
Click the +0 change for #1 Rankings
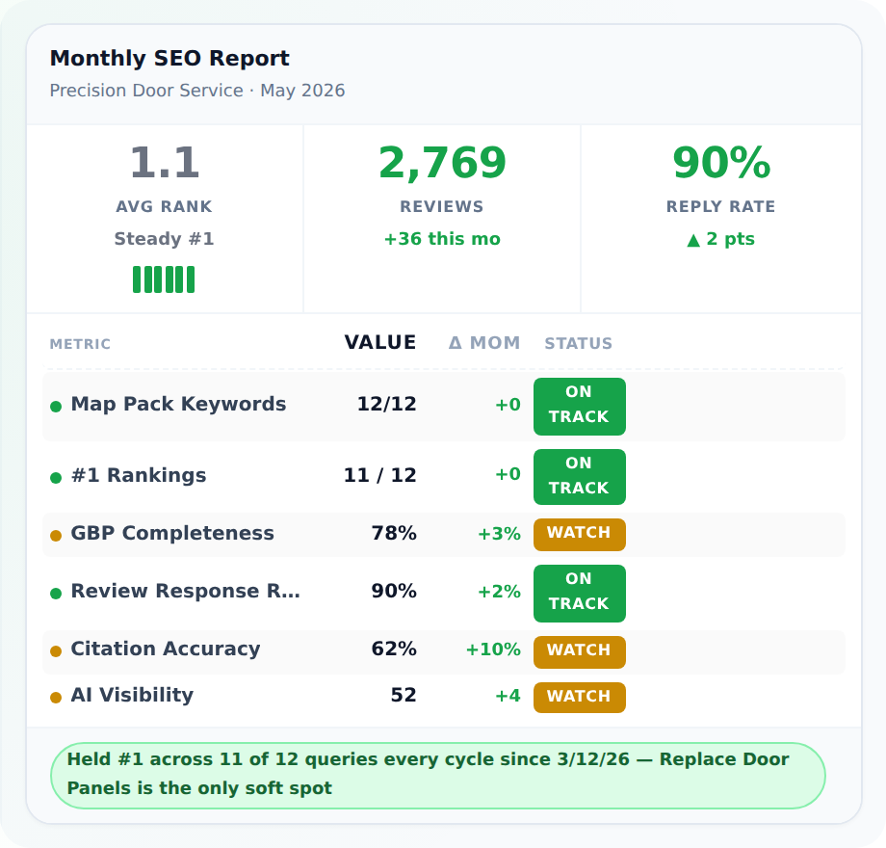coord(508,474)
